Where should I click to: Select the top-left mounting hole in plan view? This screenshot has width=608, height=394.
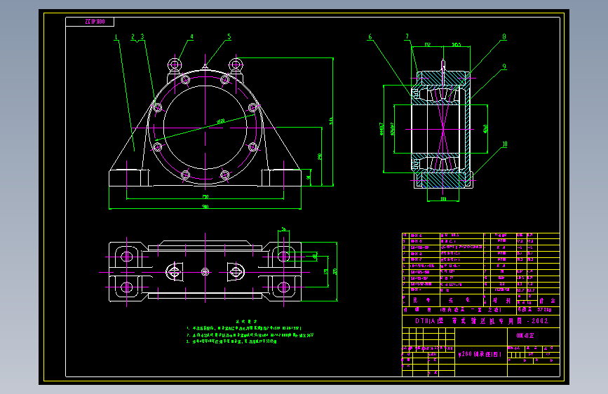point(126,257)
